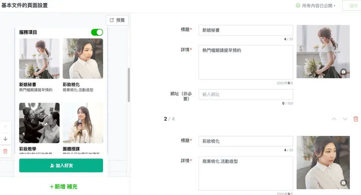Screen dimensions: 361x195
Task: Move item 2/4 up with chevron
Action: (x=334, y=119)
